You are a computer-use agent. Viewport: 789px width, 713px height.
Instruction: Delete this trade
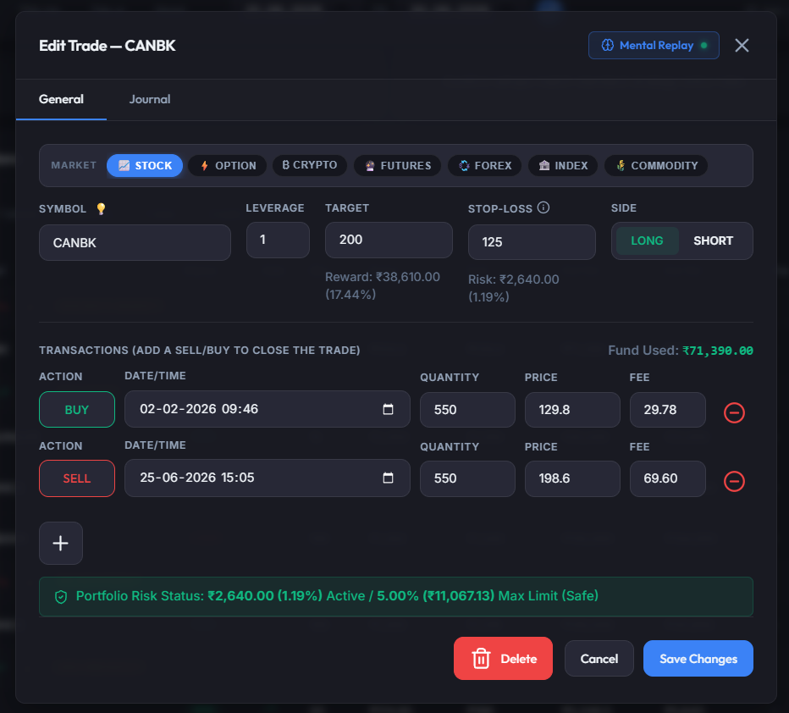pos(503,658)
